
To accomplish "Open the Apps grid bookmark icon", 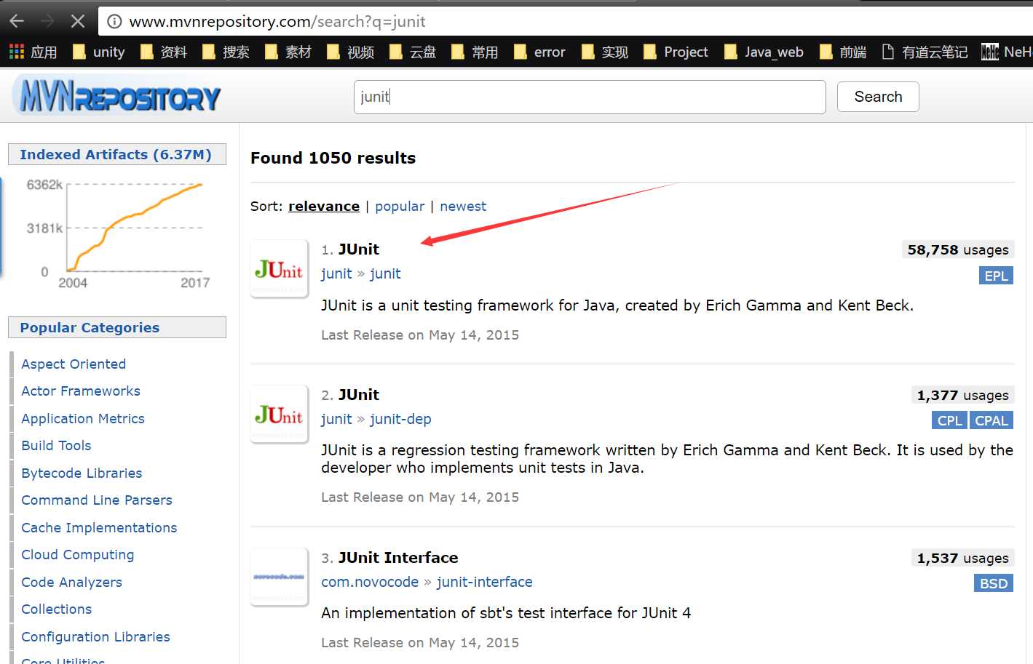I will [x=17, y=52].
